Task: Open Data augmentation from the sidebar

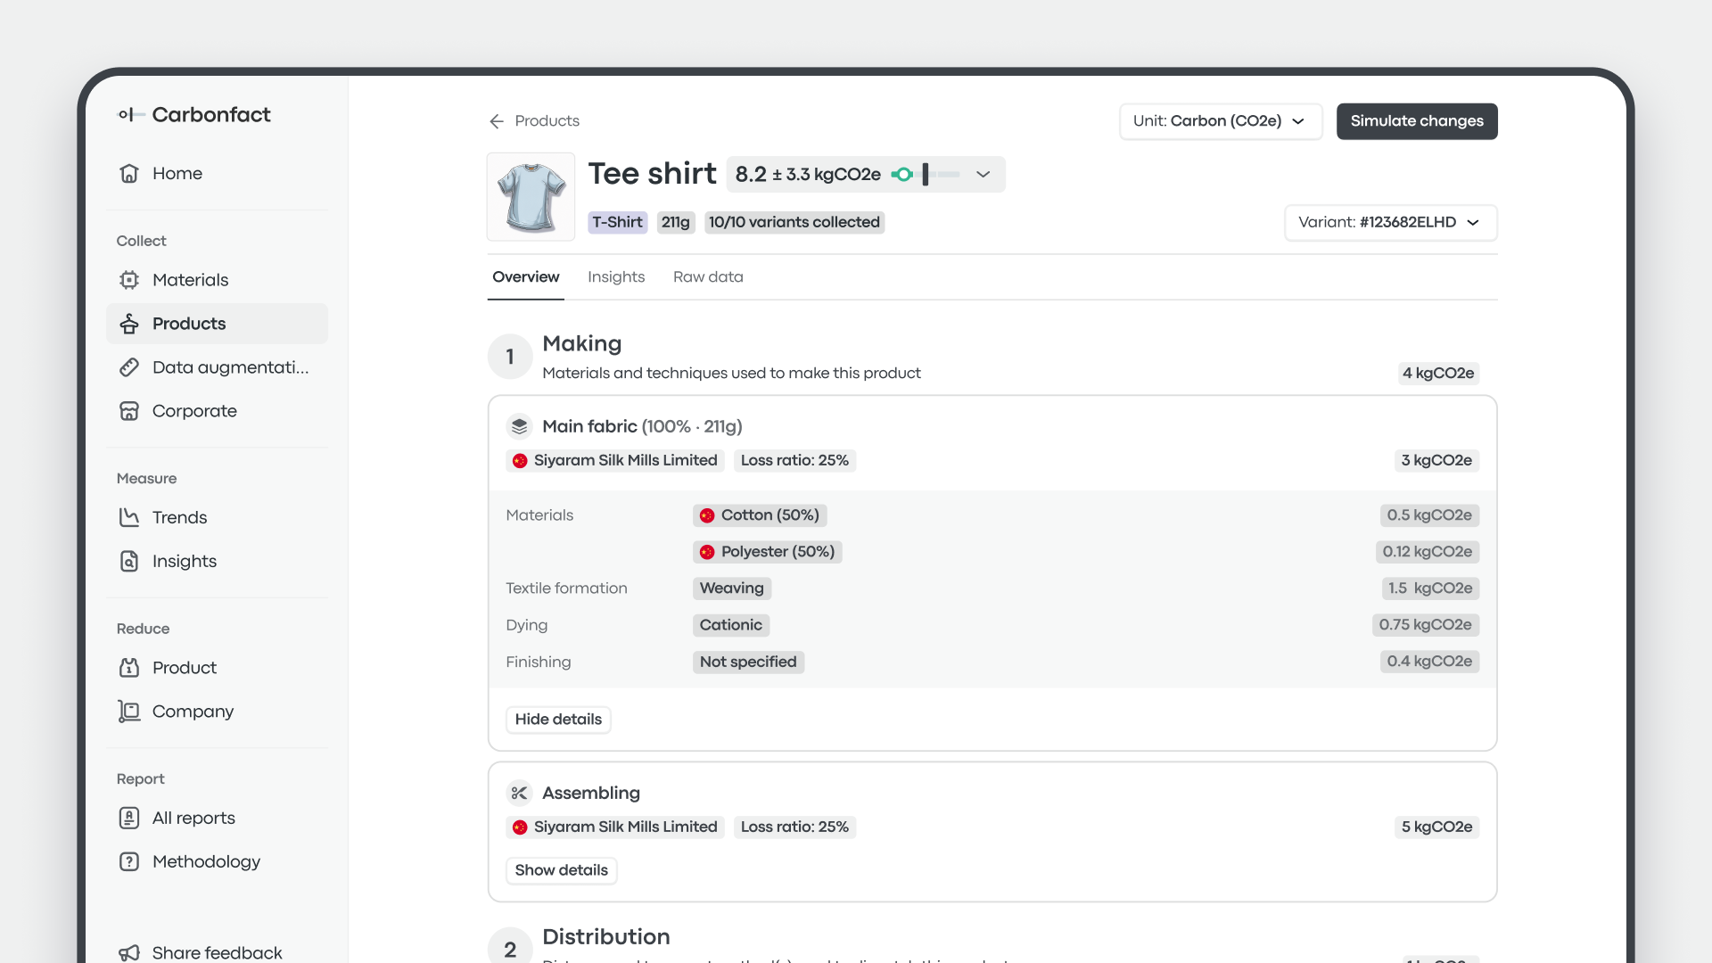Action: pyautogui.click(x=129, y=367)
